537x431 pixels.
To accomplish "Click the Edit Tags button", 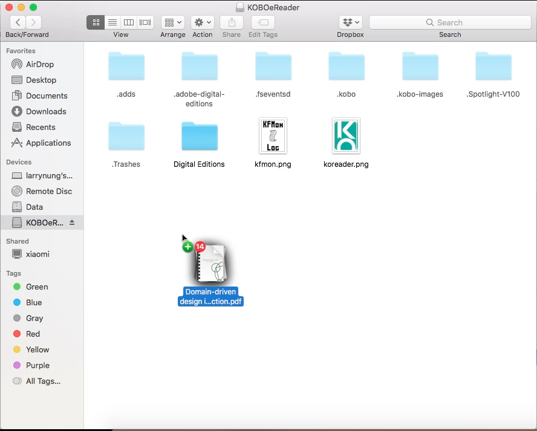I will 263,22.
